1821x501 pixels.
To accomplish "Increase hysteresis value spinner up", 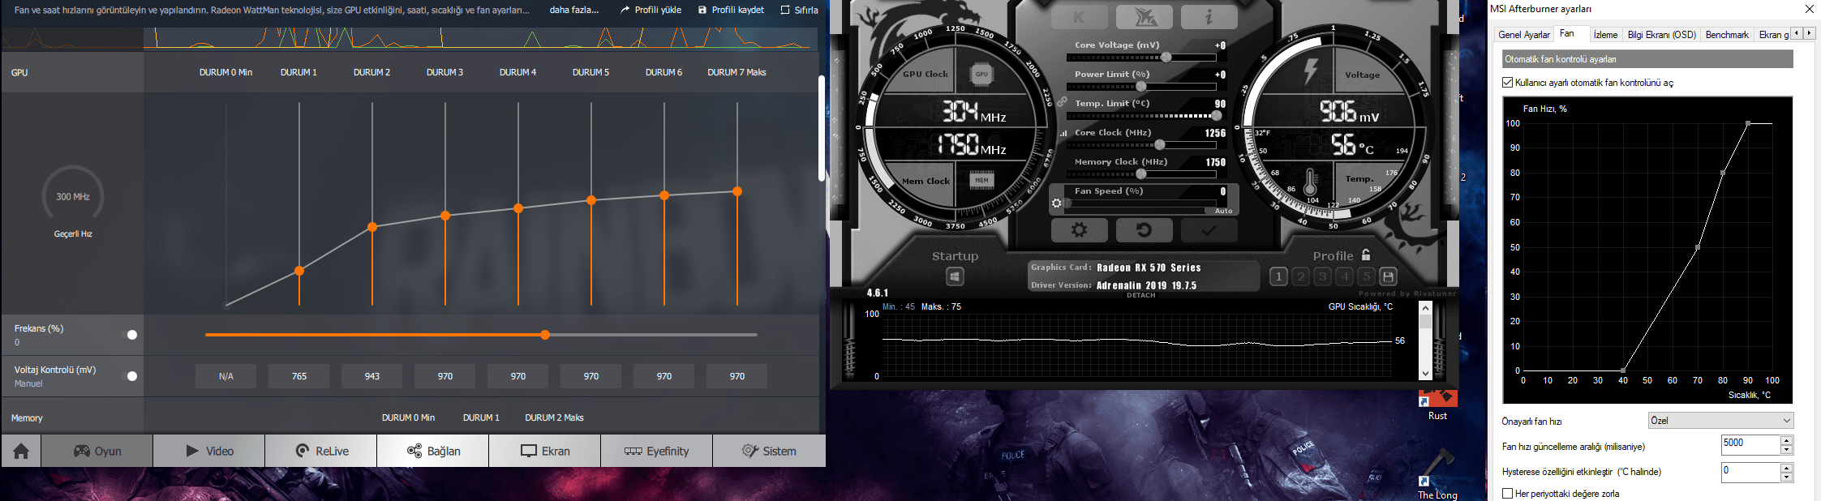I will [x=1786, y=468].
